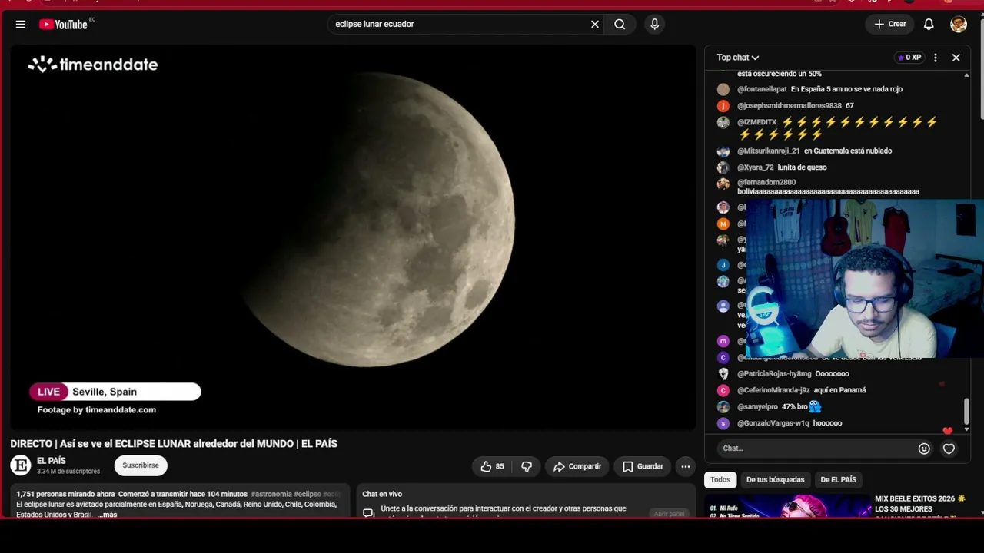Viewport: 984px width, 553px height.
Task: Open the emoji picker in chat
Action: (924, 449)
